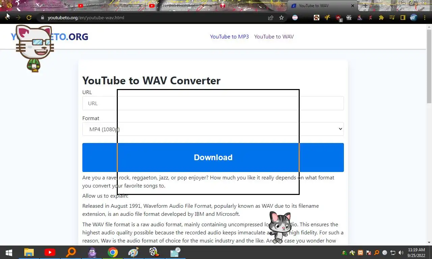
Task: Toggle the browser side panel icon
Action: pos(403,18)
